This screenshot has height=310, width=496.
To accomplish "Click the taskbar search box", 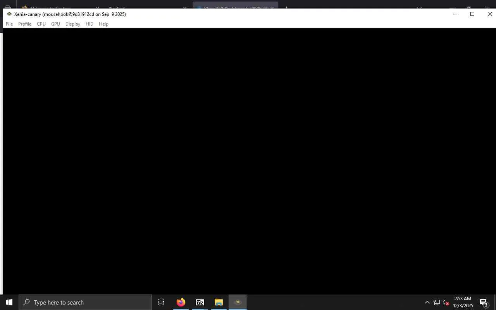I will pos(85,302).
